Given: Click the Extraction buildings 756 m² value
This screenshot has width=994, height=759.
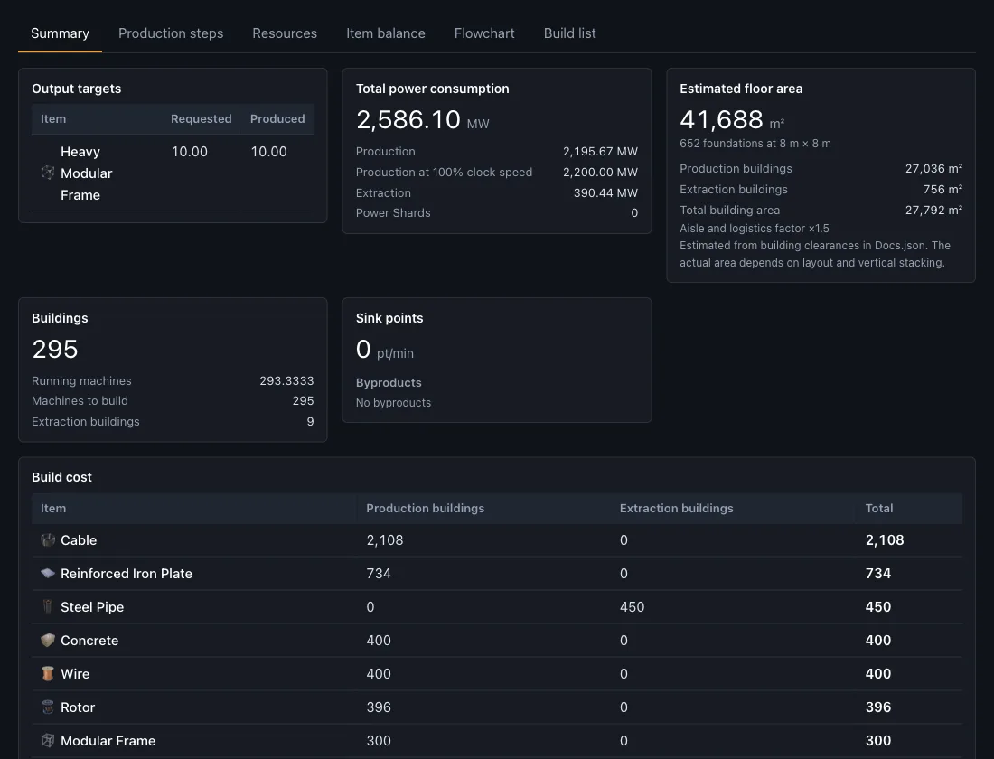Looking at the screenshot, I should click(942, 190).
